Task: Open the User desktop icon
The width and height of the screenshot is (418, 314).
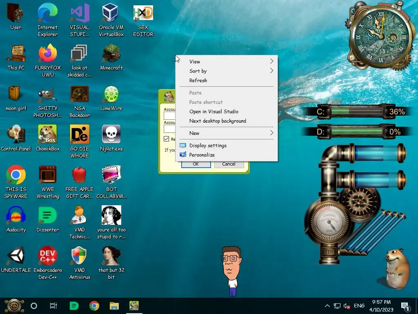Action: (x=16, y=16)
